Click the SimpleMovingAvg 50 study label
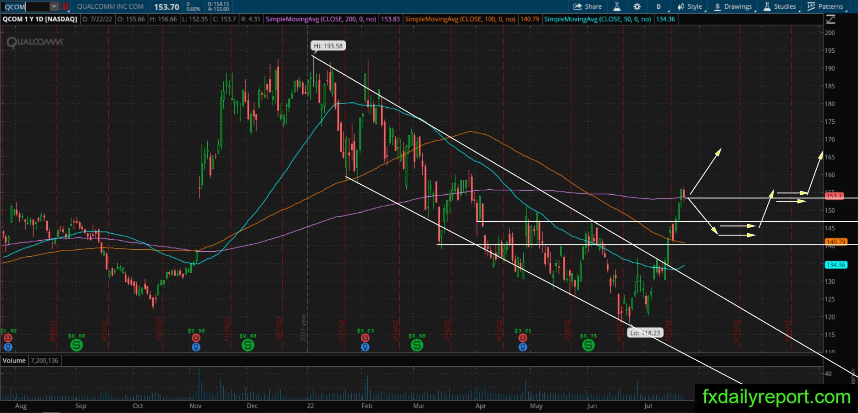This screenshot has height=413, width=858. click(x=598, y=19)
